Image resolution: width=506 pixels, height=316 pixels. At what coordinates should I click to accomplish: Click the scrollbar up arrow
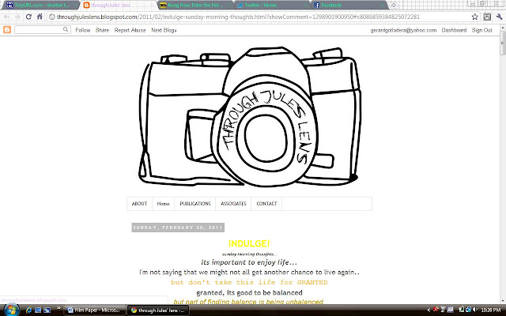pyautogui.click(x=503, y=28)
